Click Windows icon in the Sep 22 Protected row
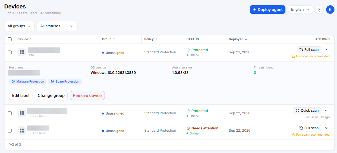Screen dimensions: 337x153 [21, 113]
